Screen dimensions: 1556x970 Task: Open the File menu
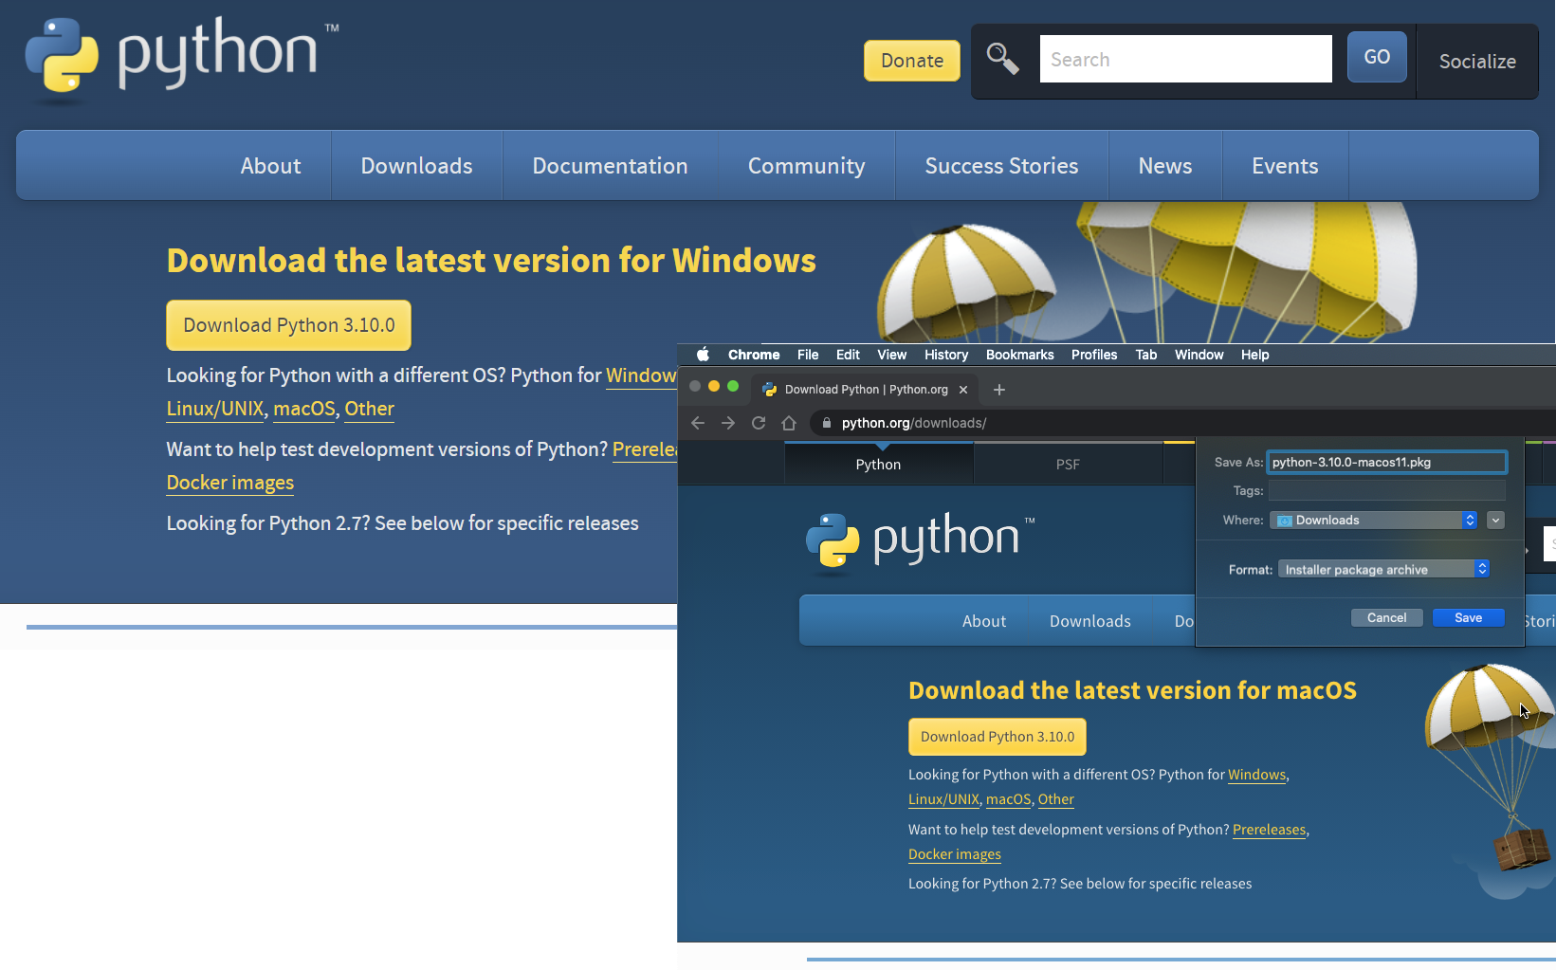pos(808,355)
